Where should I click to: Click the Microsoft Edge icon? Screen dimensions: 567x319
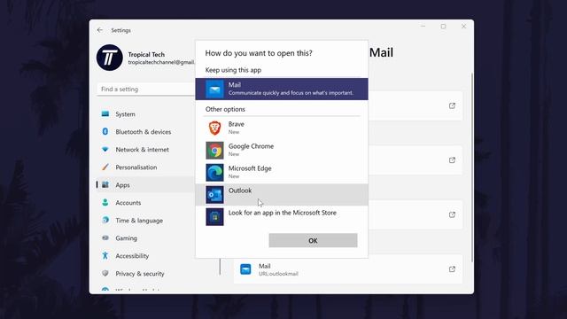tap(214, 173)
